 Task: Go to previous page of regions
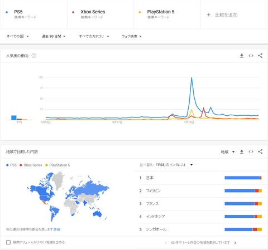click(166, 243)
